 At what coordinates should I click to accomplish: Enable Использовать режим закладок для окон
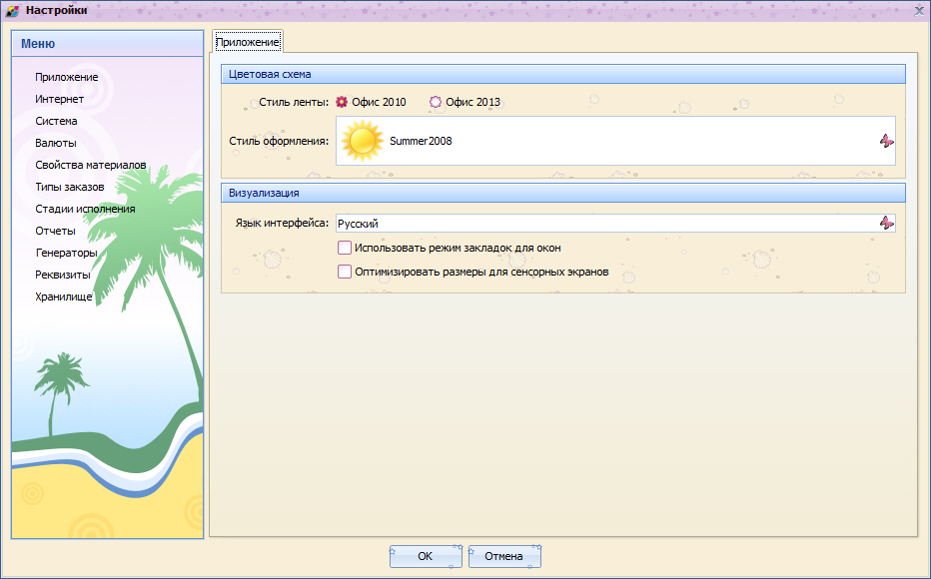pyautogui.click(x=449, y=248)
